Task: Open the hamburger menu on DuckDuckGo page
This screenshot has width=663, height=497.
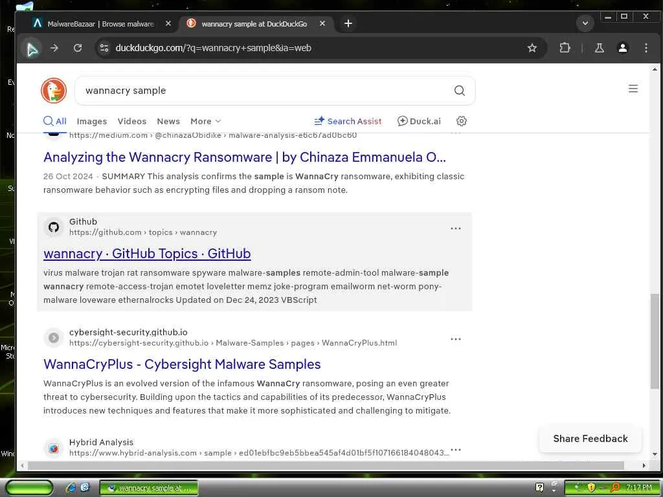Action: tap(633, 89)
